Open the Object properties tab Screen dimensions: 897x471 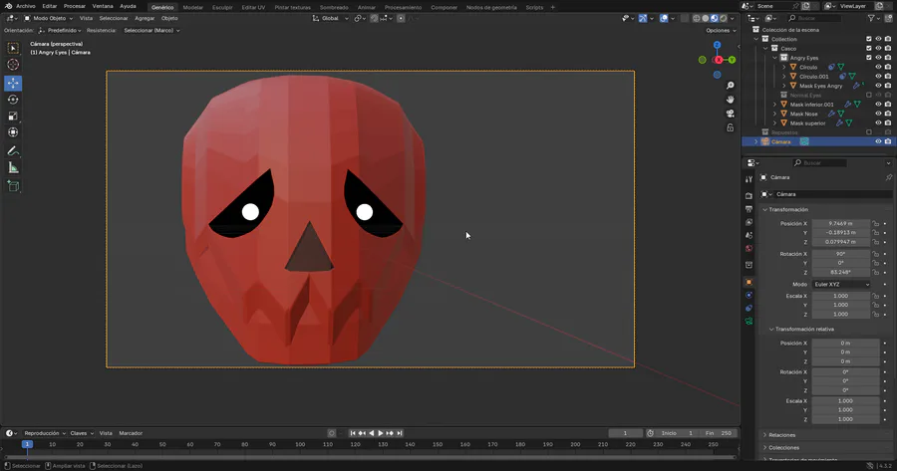[748, 282]
